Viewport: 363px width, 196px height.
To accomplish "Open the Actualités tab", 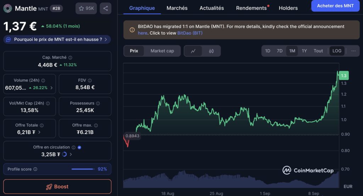I will click(x=212, y=8).
